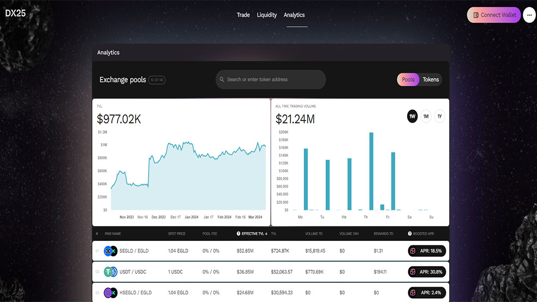Open the Trade tab

[x=243, y=15]
